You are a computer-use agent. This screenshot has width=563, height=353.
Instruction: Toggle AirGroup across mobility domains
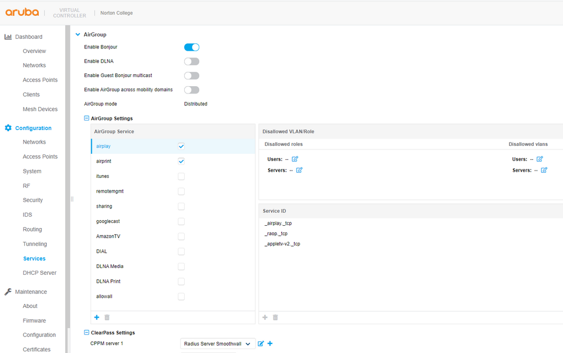[192, 90]
